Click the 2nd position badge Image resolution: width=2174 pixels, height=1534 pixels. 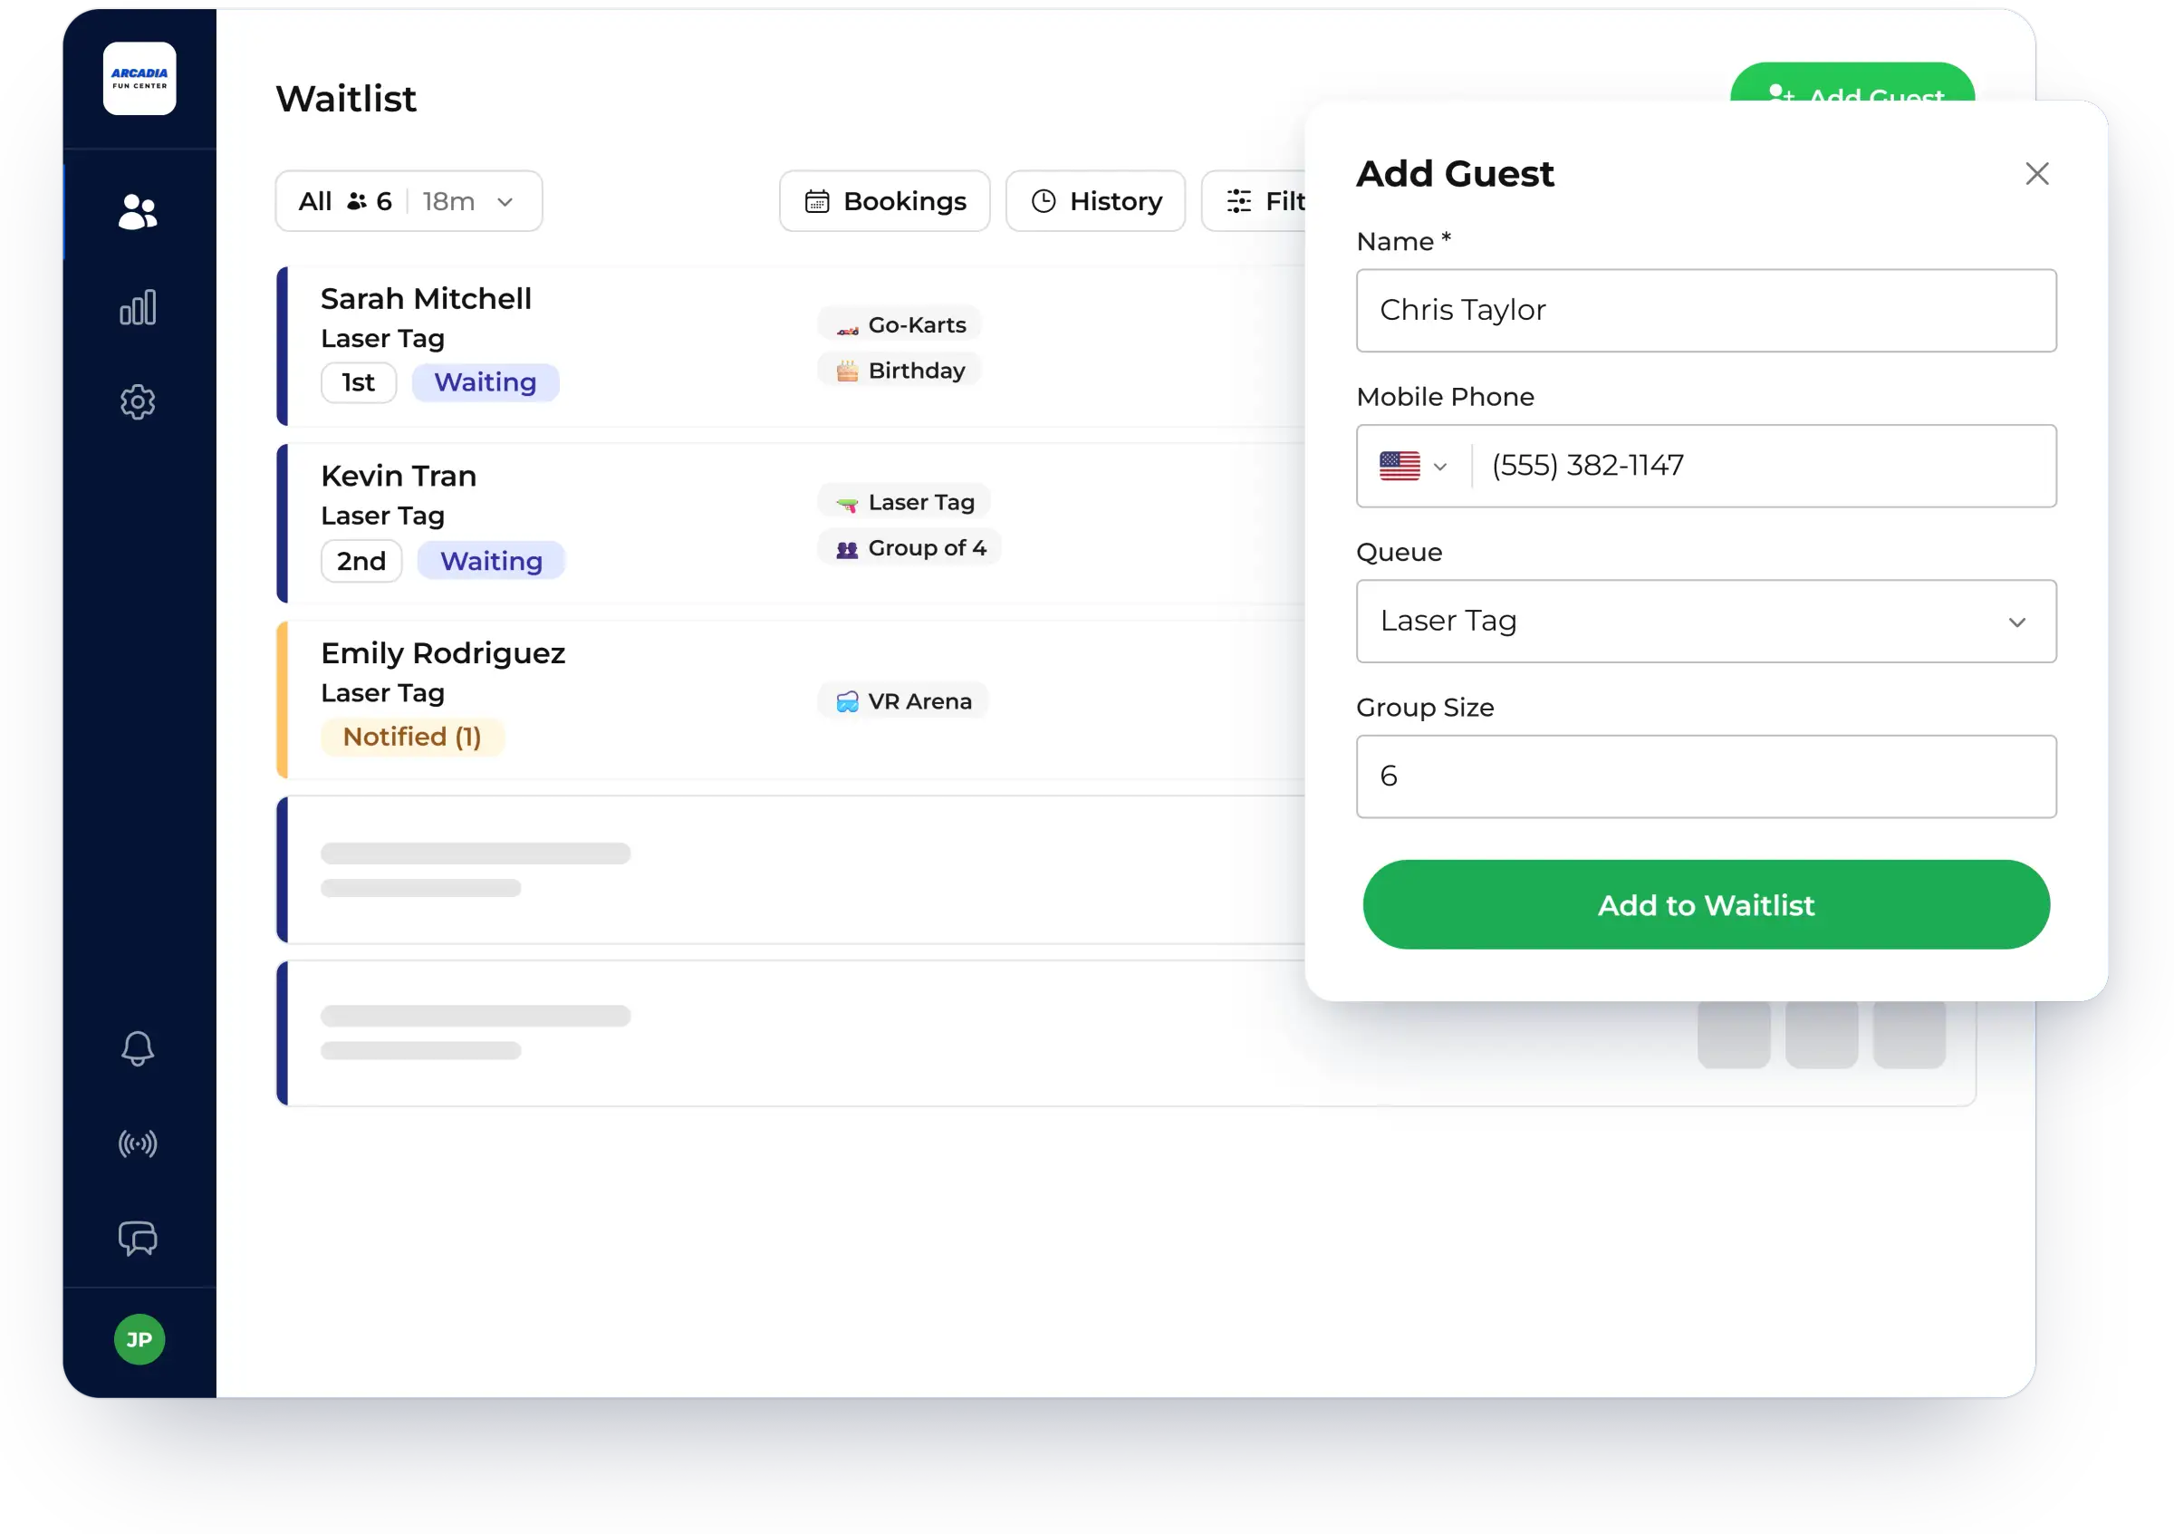click(x=361, y=561)
